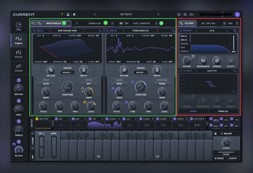Screen dimensions: 253x173
Task: Go to next preset after BETWIXT
Action: 158,14
